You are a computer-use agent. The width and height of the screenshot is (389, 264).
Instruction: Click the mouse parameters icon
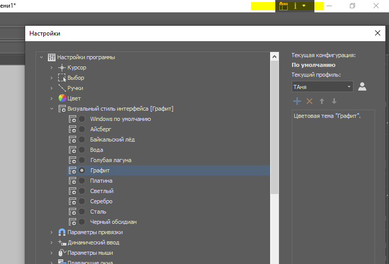pos(62,253)
